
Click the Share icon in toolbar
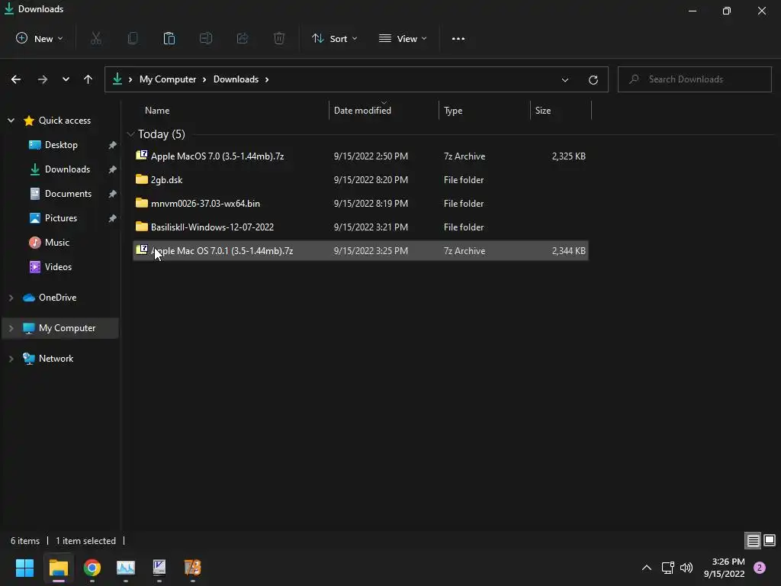point(243,38)
